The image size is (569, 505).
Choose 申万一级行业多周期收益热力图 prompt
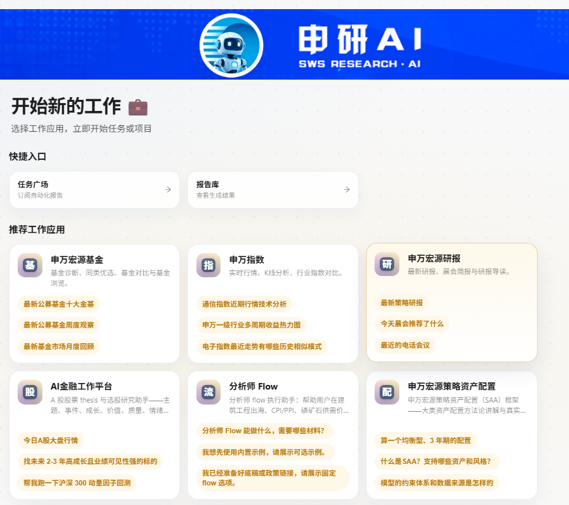(251, 325)
